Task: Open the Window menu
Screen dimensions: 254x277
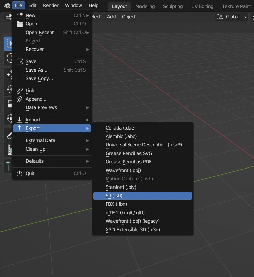Action: click(73, 5)
